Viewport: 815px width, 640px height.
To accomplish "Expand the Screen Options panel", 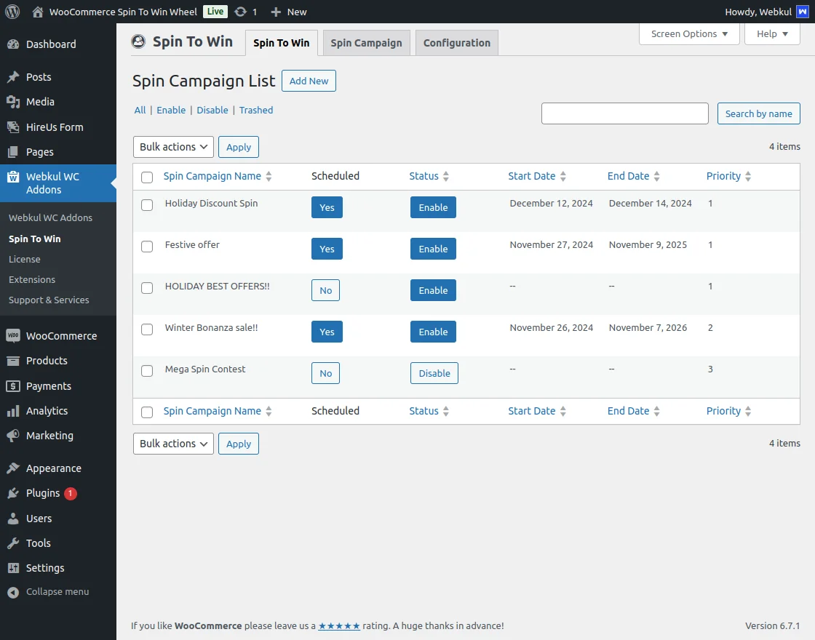I will point(688,34).
